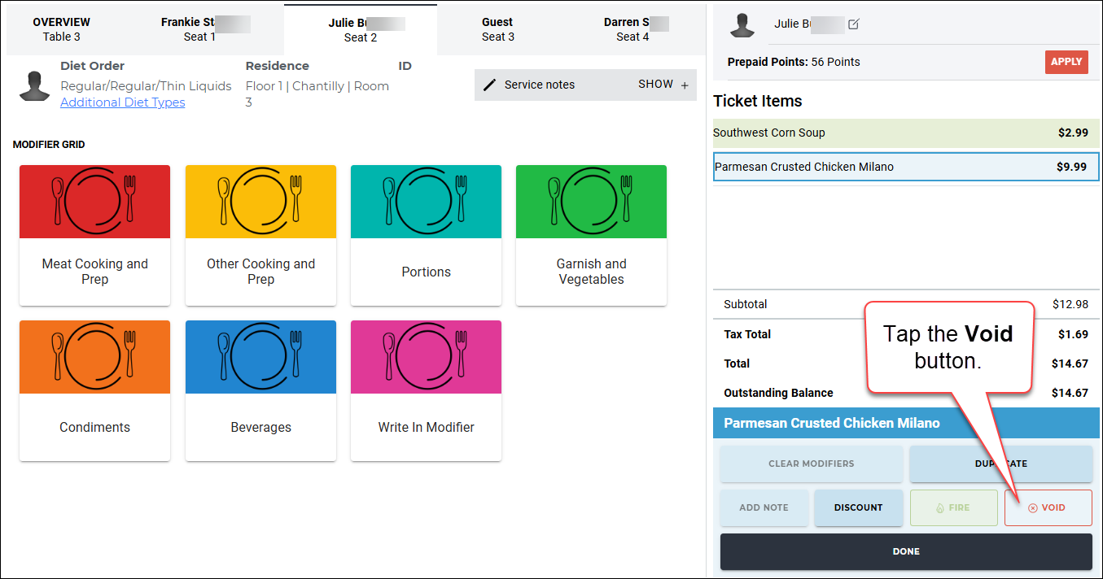Click the Parmesan Crusted Chicken Milano blue header

(906, 423)
